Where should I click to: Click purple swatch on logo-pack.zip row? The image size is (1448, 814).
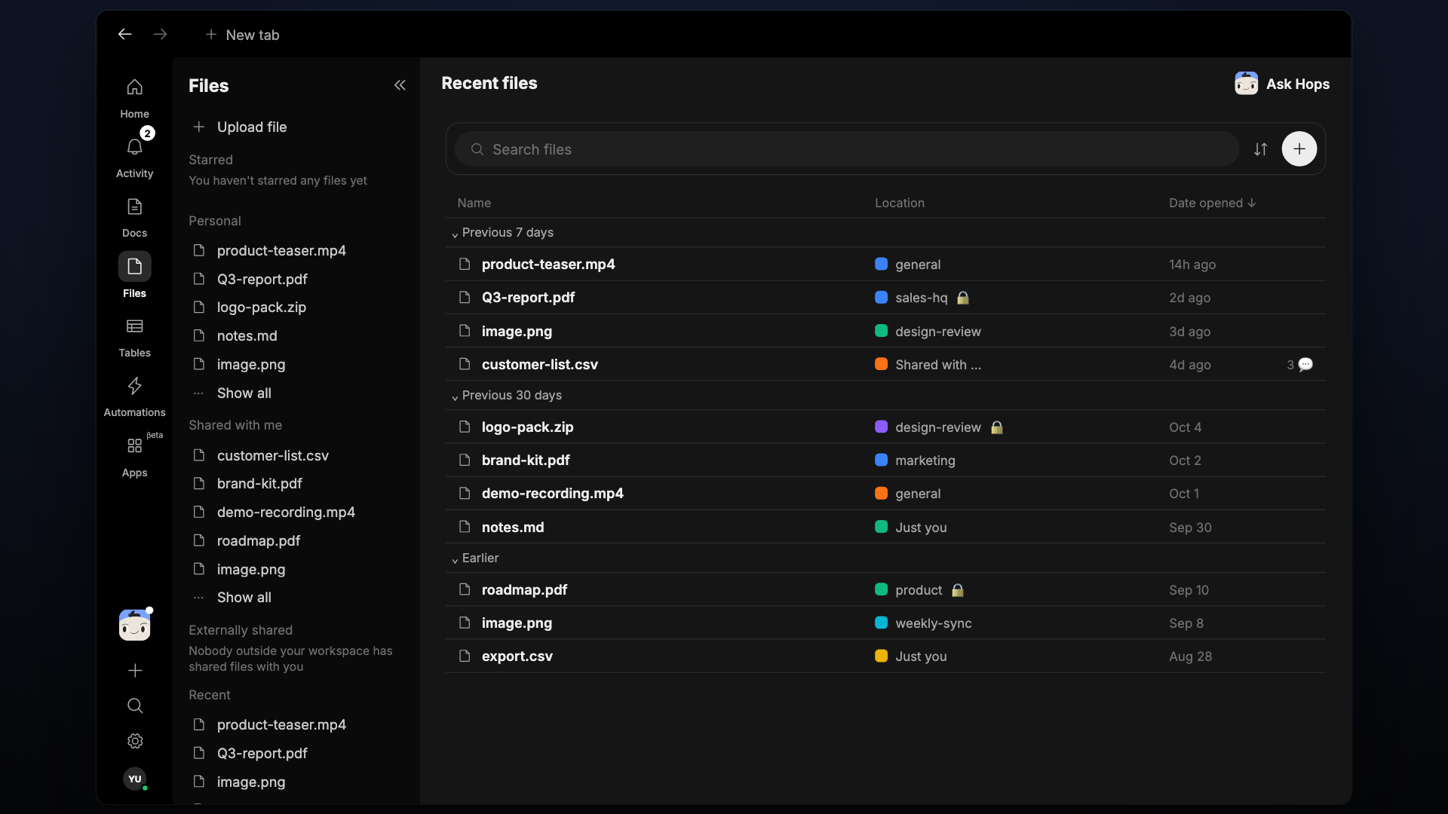pos(881,427)
